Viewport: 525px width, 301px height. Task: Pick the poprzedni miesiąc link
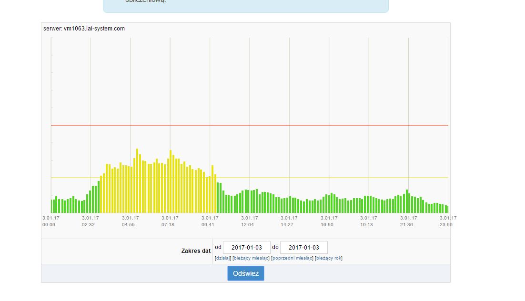pos(293,258)
